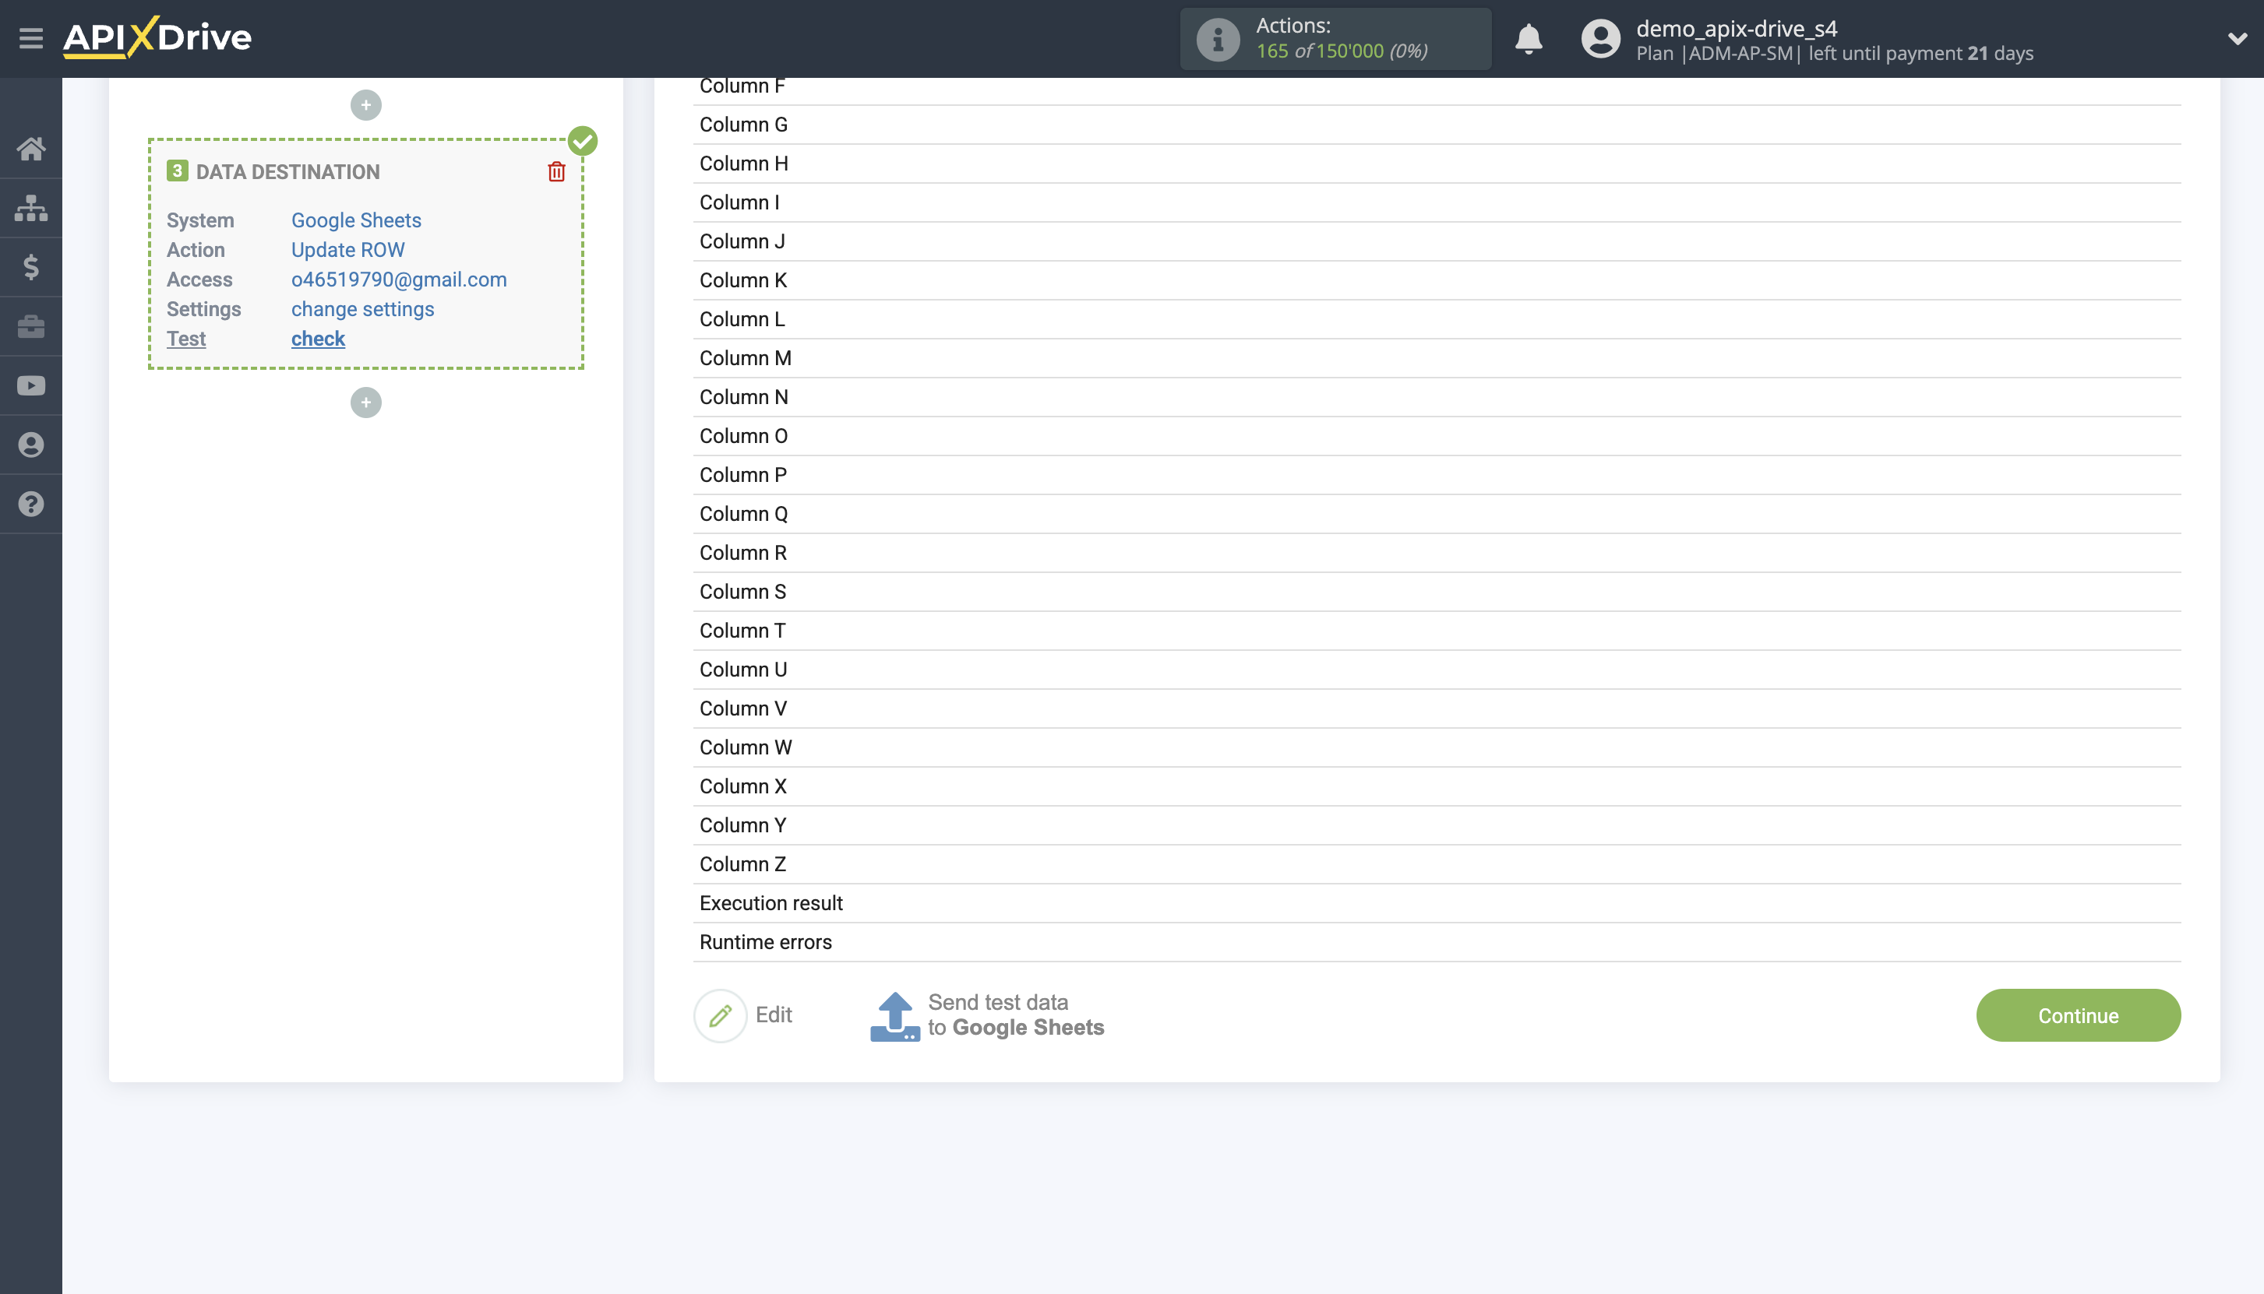Select the Column R row
This screenshot has height=1294, width=2264.
pos(1437,553)
